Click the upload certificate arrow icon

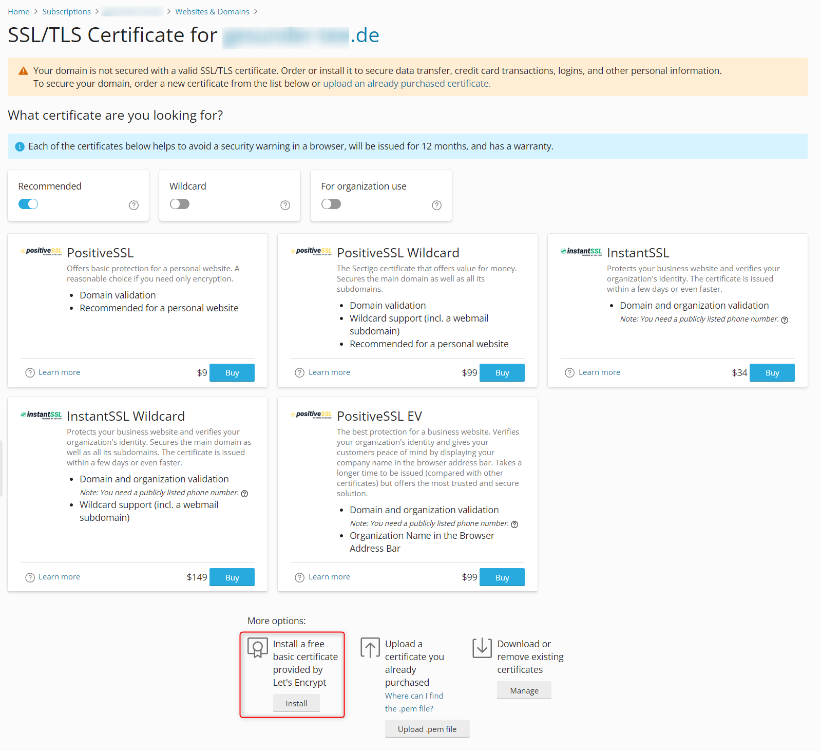click(370, 648)
